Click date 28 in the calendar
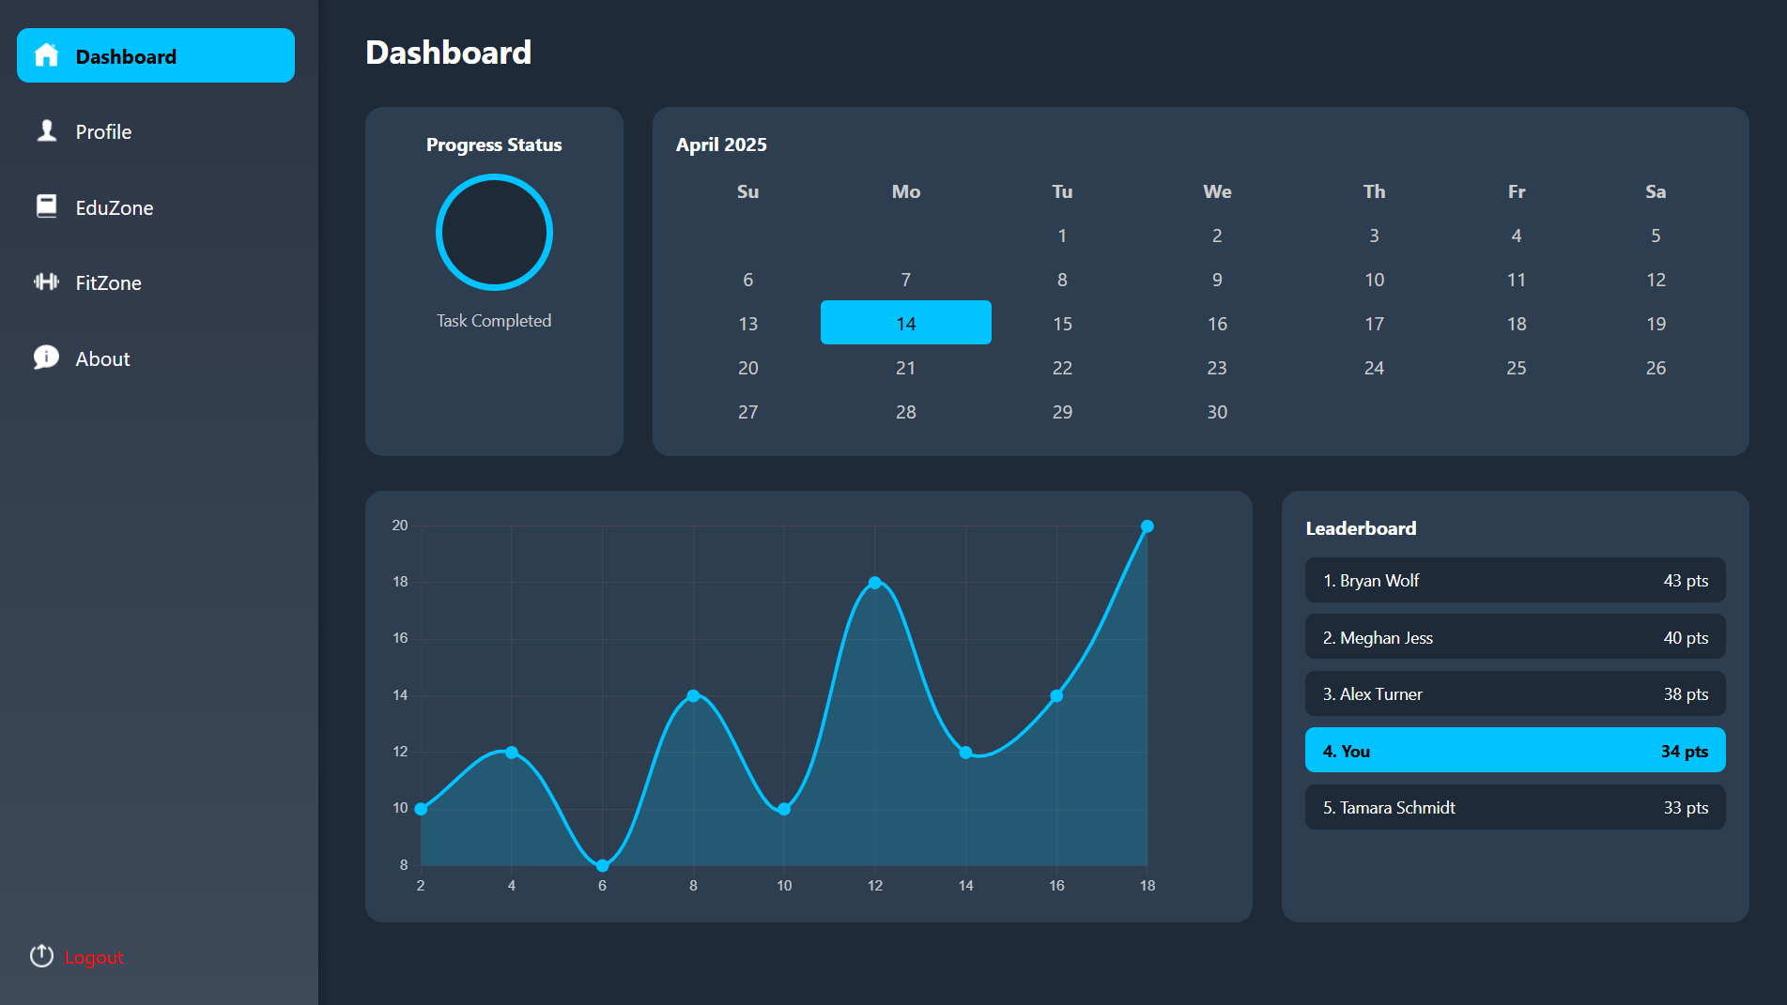The width and height of the screenshot is (1787, 1005). (906, 412)
